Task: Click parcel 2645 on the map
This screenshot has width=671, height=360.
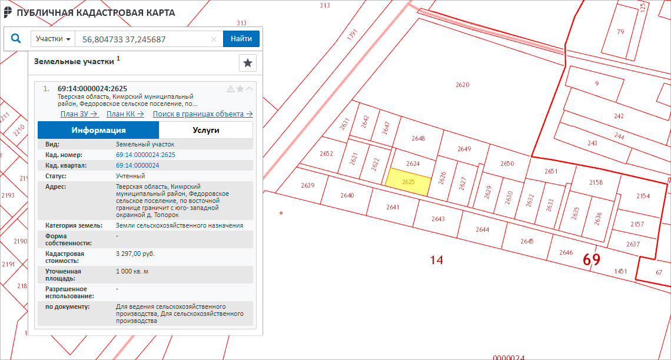Action: point(527,241)
